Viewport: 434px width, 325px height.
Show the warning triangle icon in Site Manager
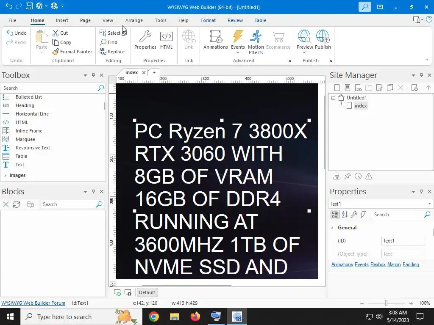click(x=369, y=176)
